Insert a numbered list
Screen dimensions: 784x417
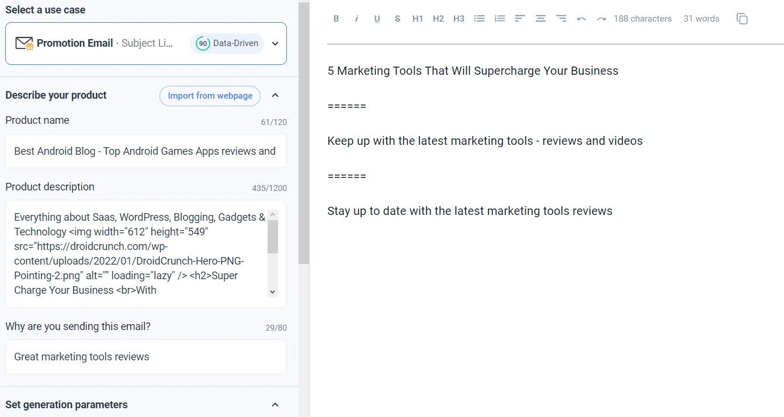(x=499, y=19)
